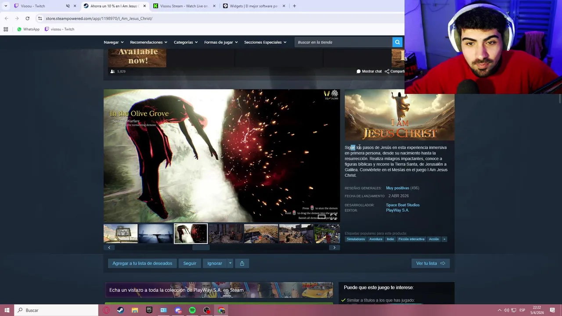Open the WhatsApp bookmark
This screenshot has width=562, height=316.
click(28, 29)
